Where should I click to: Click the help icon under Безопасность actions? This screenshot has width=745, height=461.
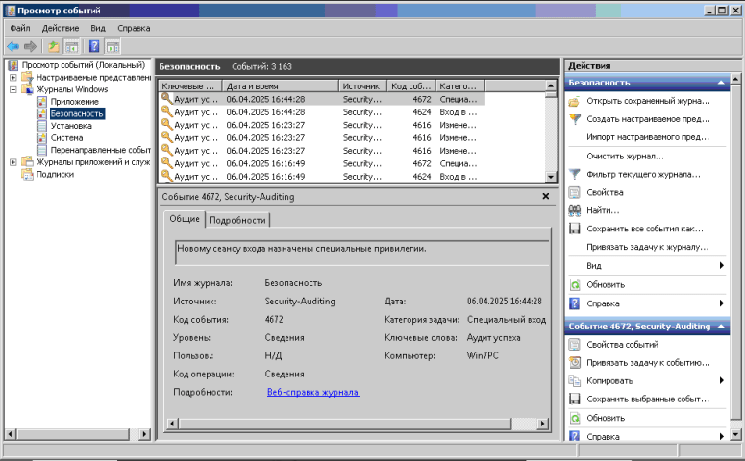575,303
